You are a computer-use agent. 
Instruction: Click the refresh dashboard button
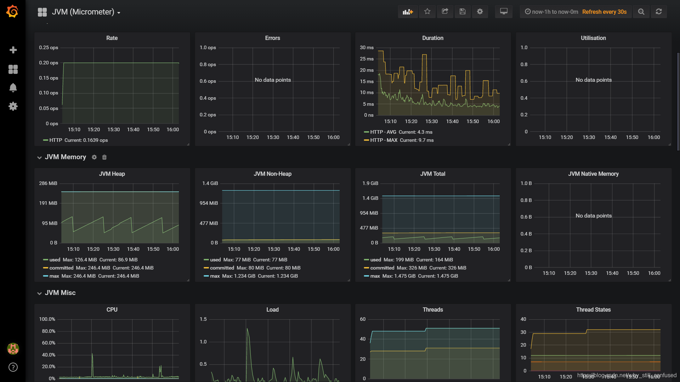pyautogui.click(x=658, y=12)
